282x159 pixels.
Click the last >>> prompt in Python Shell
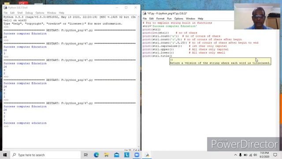point(6,126)
